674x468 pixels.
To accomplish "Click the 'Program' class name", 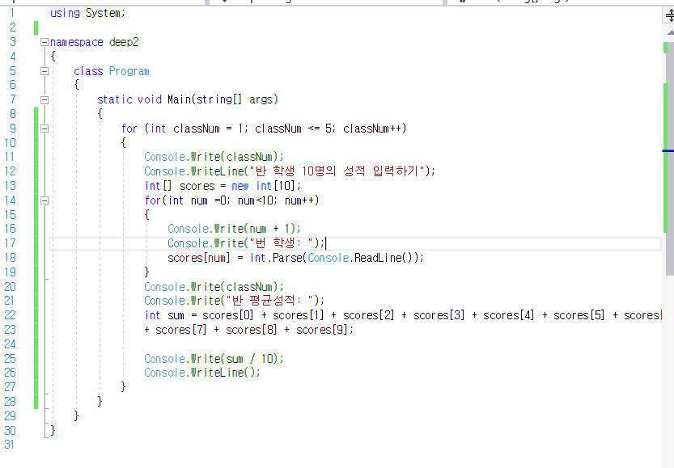I will 129,71.
